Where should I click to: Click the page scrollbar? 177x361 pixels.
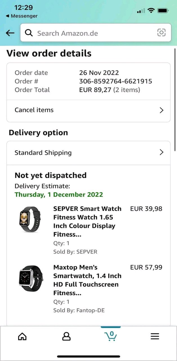(x=175, y=99)
